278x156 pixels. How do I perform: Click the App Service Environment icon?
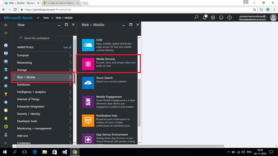click(x=88, y=139)
